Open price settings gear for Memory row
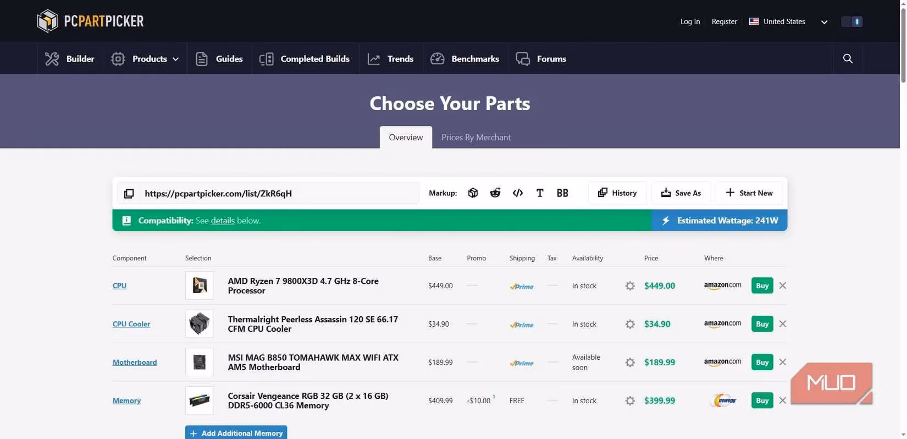 [630, 401]
